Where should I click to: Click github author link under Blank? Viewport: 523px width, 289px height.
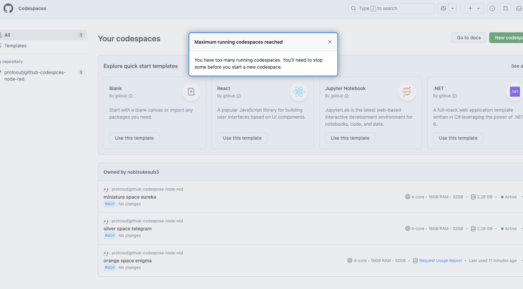pyautogui.click(x=121, y=96)
